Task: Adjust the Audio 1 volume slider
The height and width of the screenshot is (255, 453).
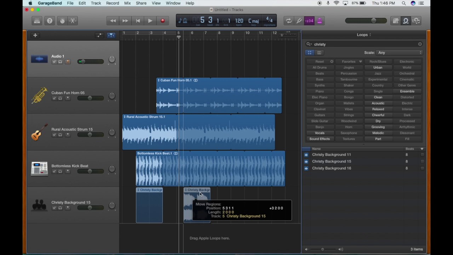Action: [x=91, y=62]
